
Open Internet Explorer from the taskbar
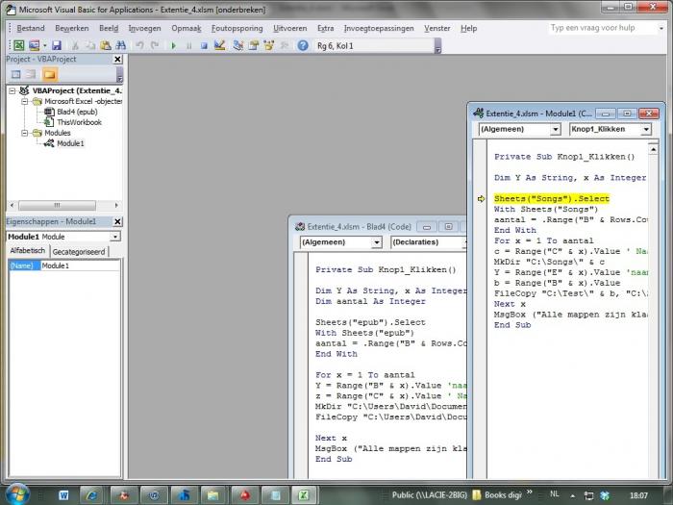(x=92, y=495)
